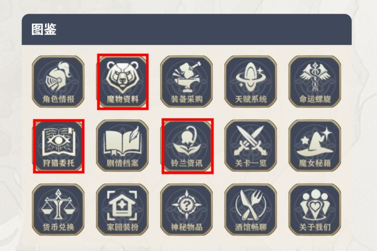
Task: Open the 魔女秘籍 witch hat icon
Action: point(315,146)
